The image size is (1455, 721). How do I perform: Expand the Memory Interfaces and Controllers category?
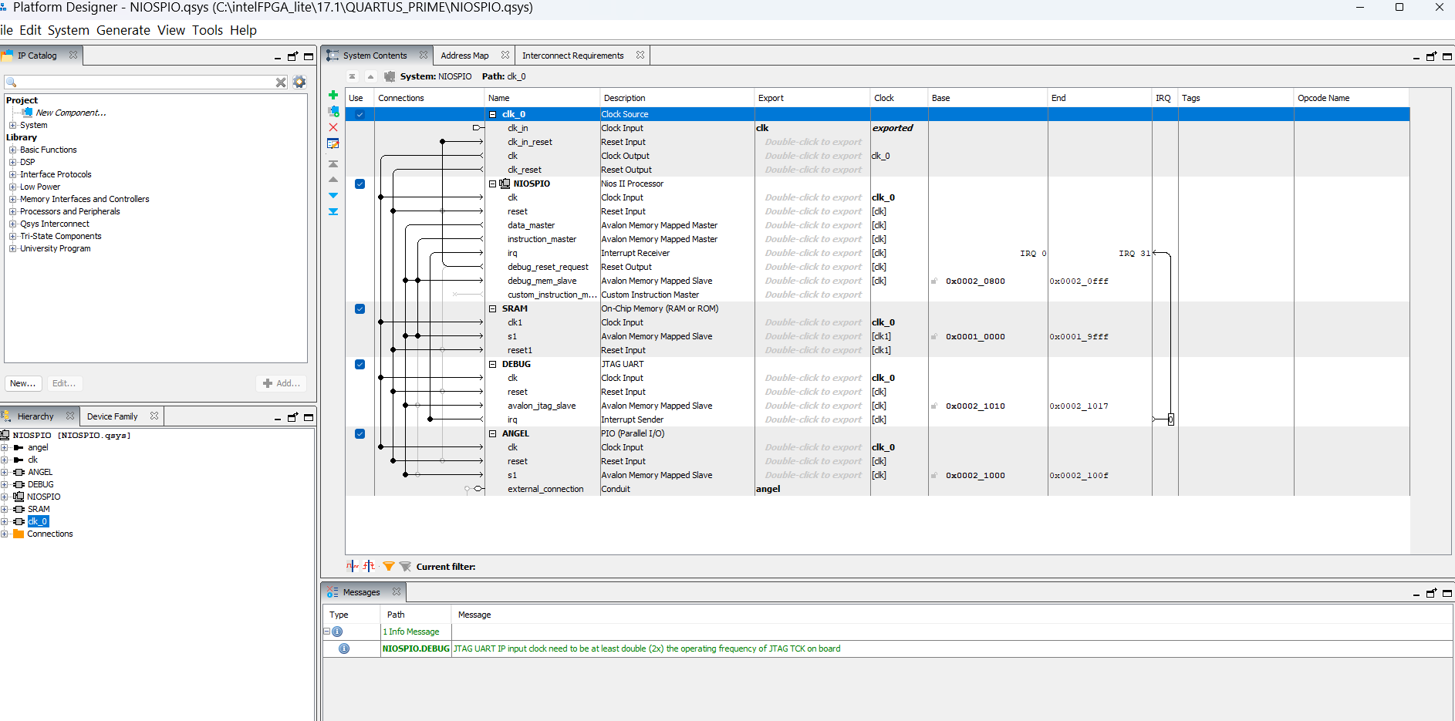point(12,199)
